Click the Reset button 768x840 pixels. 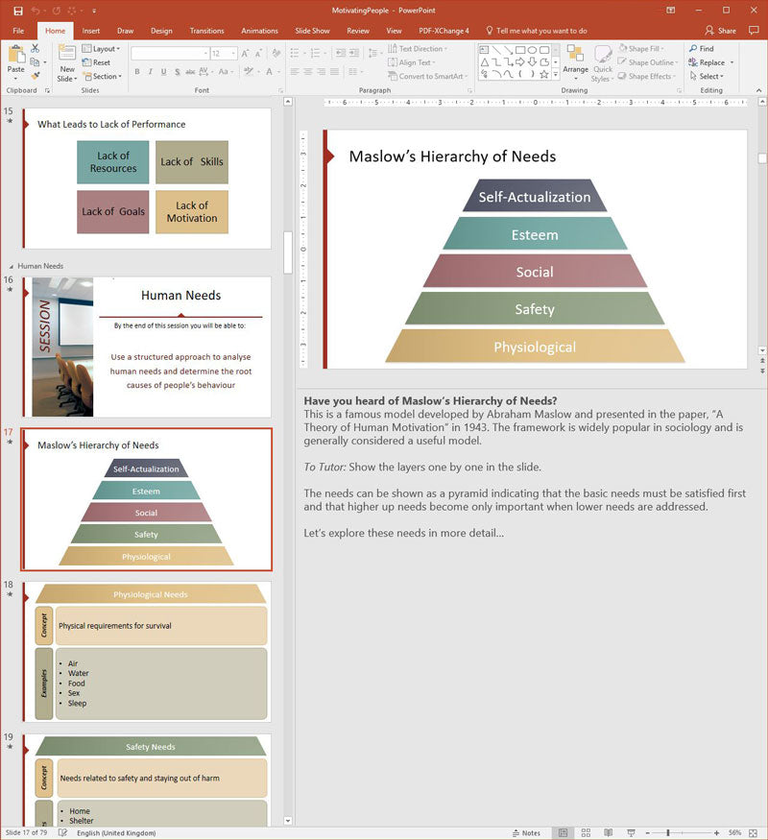(x=96, y=62)
